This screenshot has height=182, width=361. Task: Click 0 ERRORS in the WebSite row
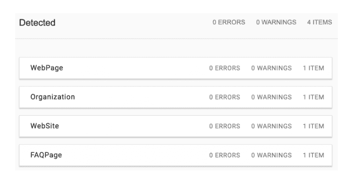(x=225, y=126)
